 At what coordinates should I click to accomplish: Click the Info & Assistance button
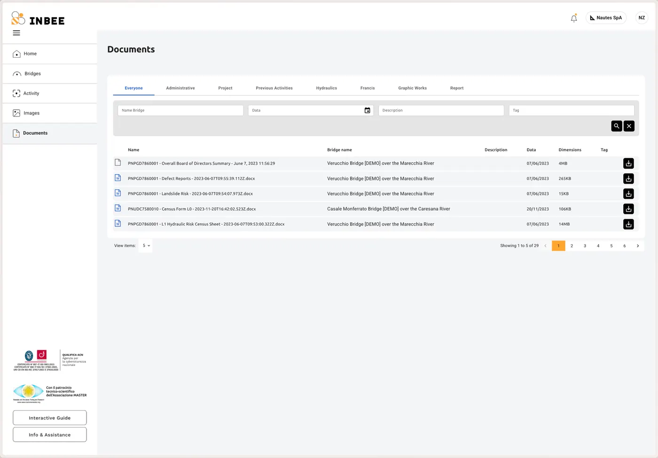click(x=50, y=435)
